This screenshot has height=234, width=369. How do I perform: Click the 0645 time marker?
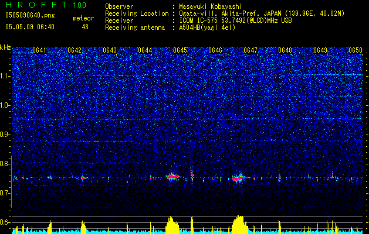[180, 50]
